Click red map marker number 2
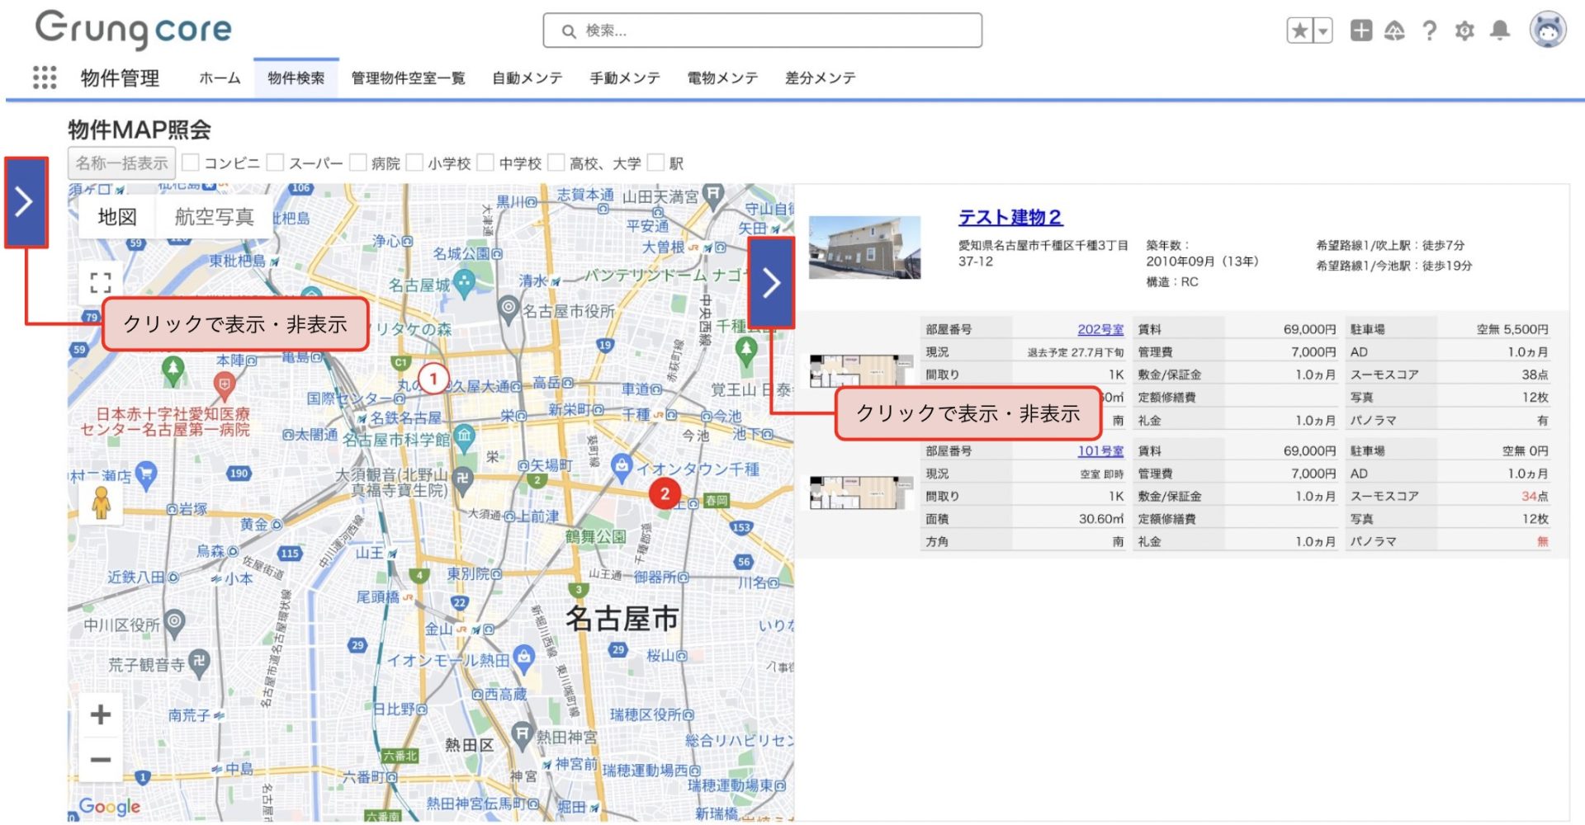Viewport: 1585px width, 825px height. click(x=665, y=494)
